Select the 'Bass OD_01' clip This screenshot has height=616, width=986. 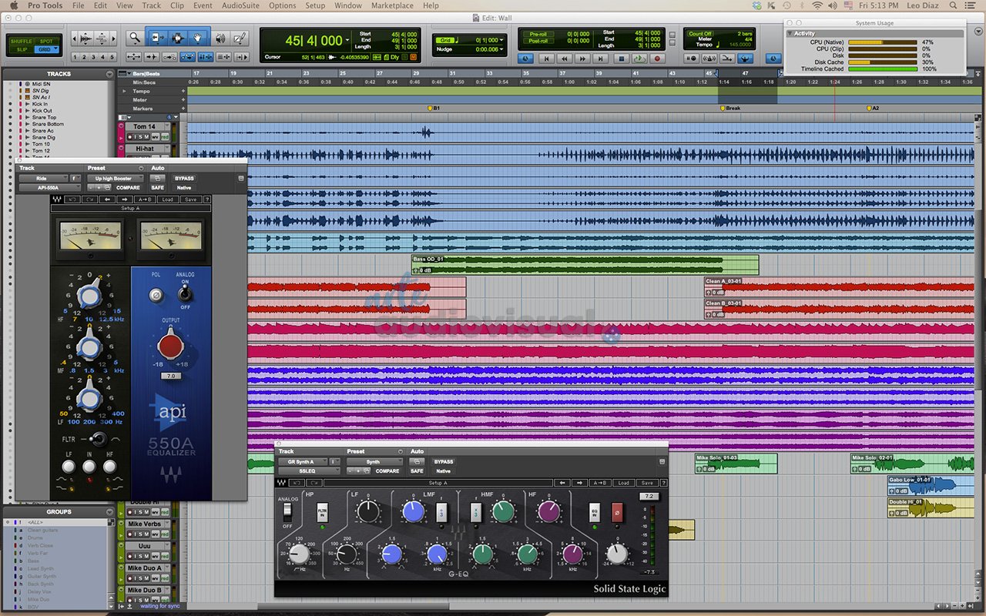585,265
